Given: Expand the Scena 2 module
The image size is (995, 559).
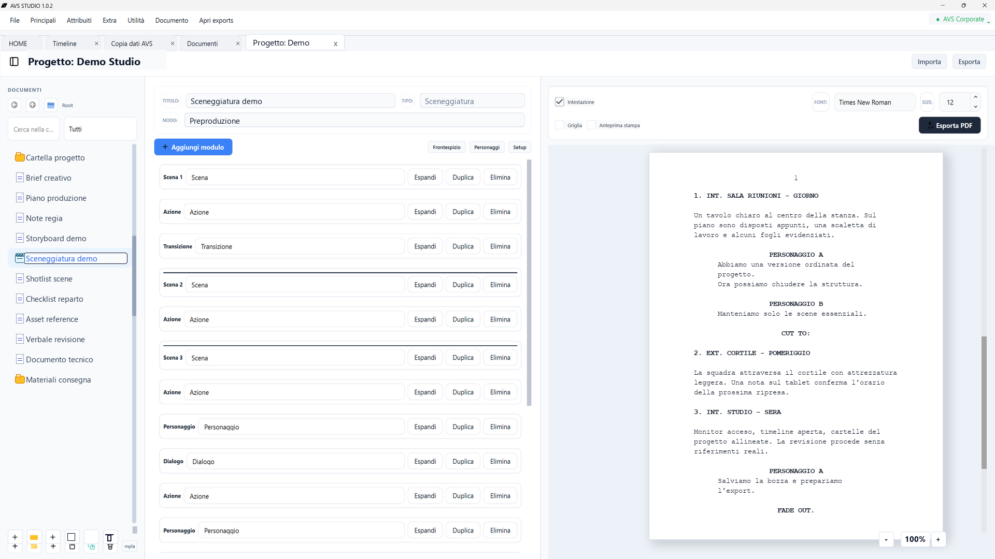Looking at the screenshot, I should 425,285.
